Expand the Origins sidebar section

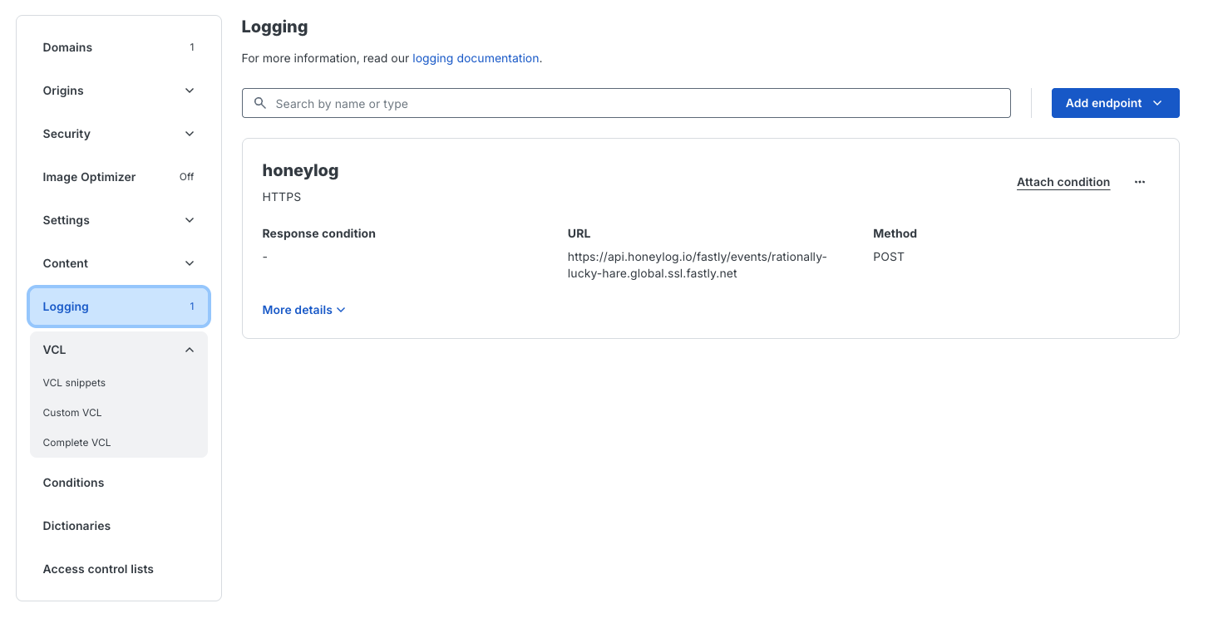[x=119, y=91]
